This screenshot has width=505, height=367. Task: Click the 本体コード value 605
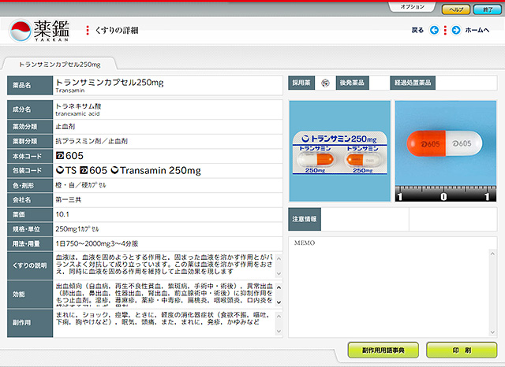[x=69, y=156]
